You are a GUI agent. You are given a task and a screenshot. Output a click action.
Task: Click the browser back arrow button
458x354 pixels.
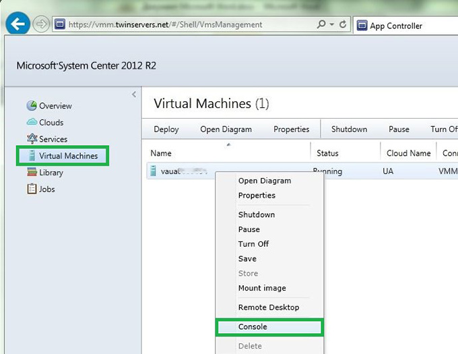18,24
